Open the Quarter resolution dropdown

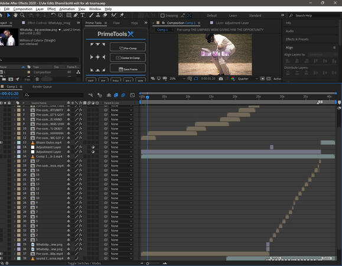(247, 79)
